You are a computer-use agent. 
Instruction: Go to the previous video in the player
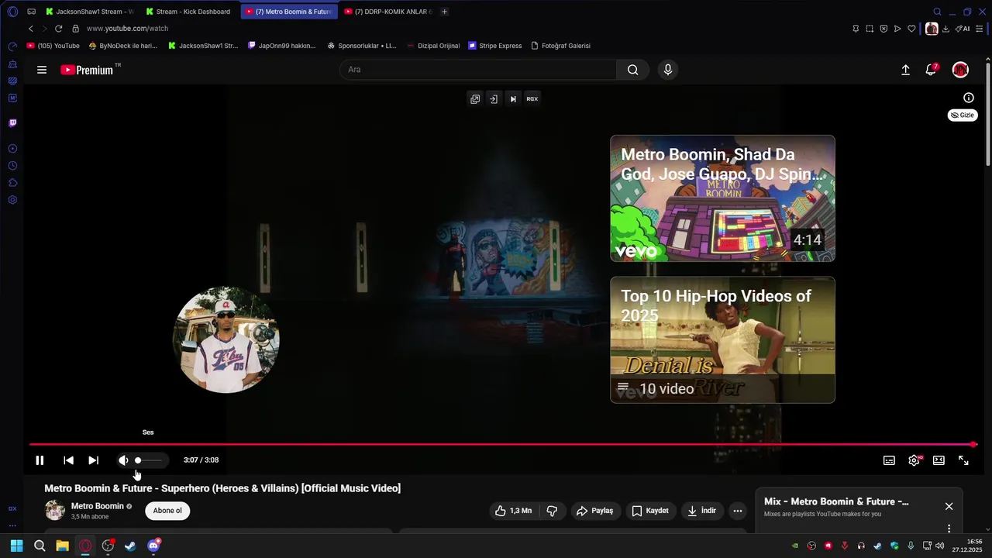[68, 460]
